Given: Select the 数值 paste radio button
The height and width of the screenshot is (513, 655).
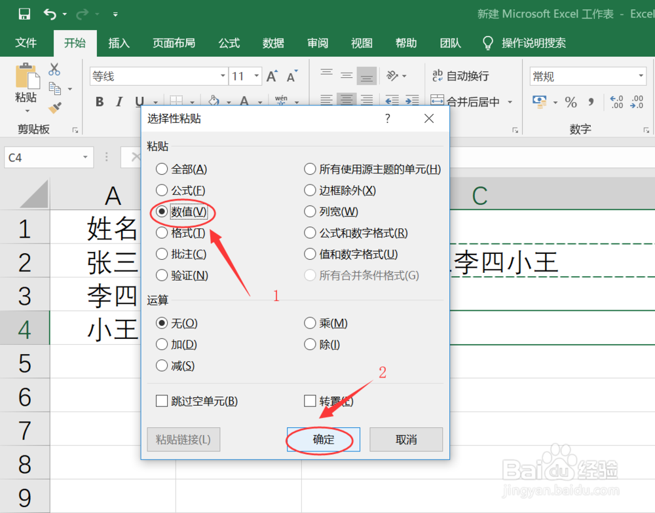Looking at the screenshot, I should tap(160, 211).
